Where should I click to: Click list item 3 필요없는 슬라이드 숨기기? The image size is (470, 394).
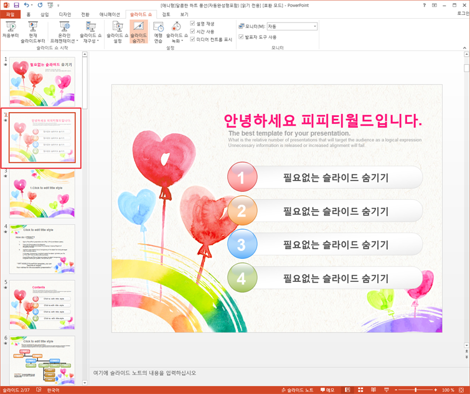pos(336,245)
